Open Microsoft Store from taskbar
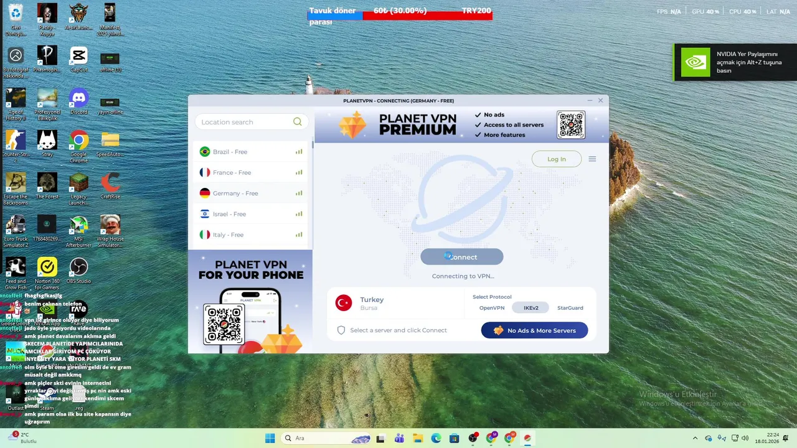This screenshot has width=797, height=448. 454,438
